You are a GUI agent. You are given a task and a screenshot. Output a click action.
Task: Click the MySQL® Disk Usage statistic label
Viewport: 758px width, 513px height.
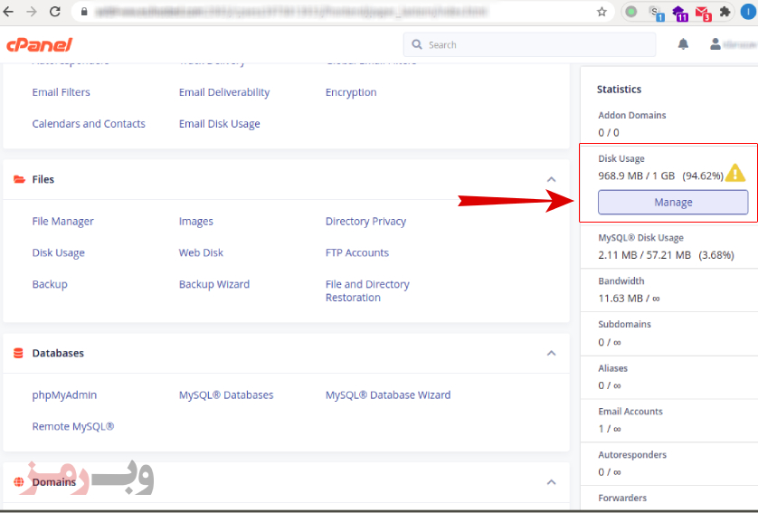point(640,238)
